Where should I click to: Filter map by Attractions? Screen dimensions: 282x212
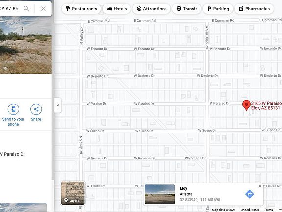point(151,9)
